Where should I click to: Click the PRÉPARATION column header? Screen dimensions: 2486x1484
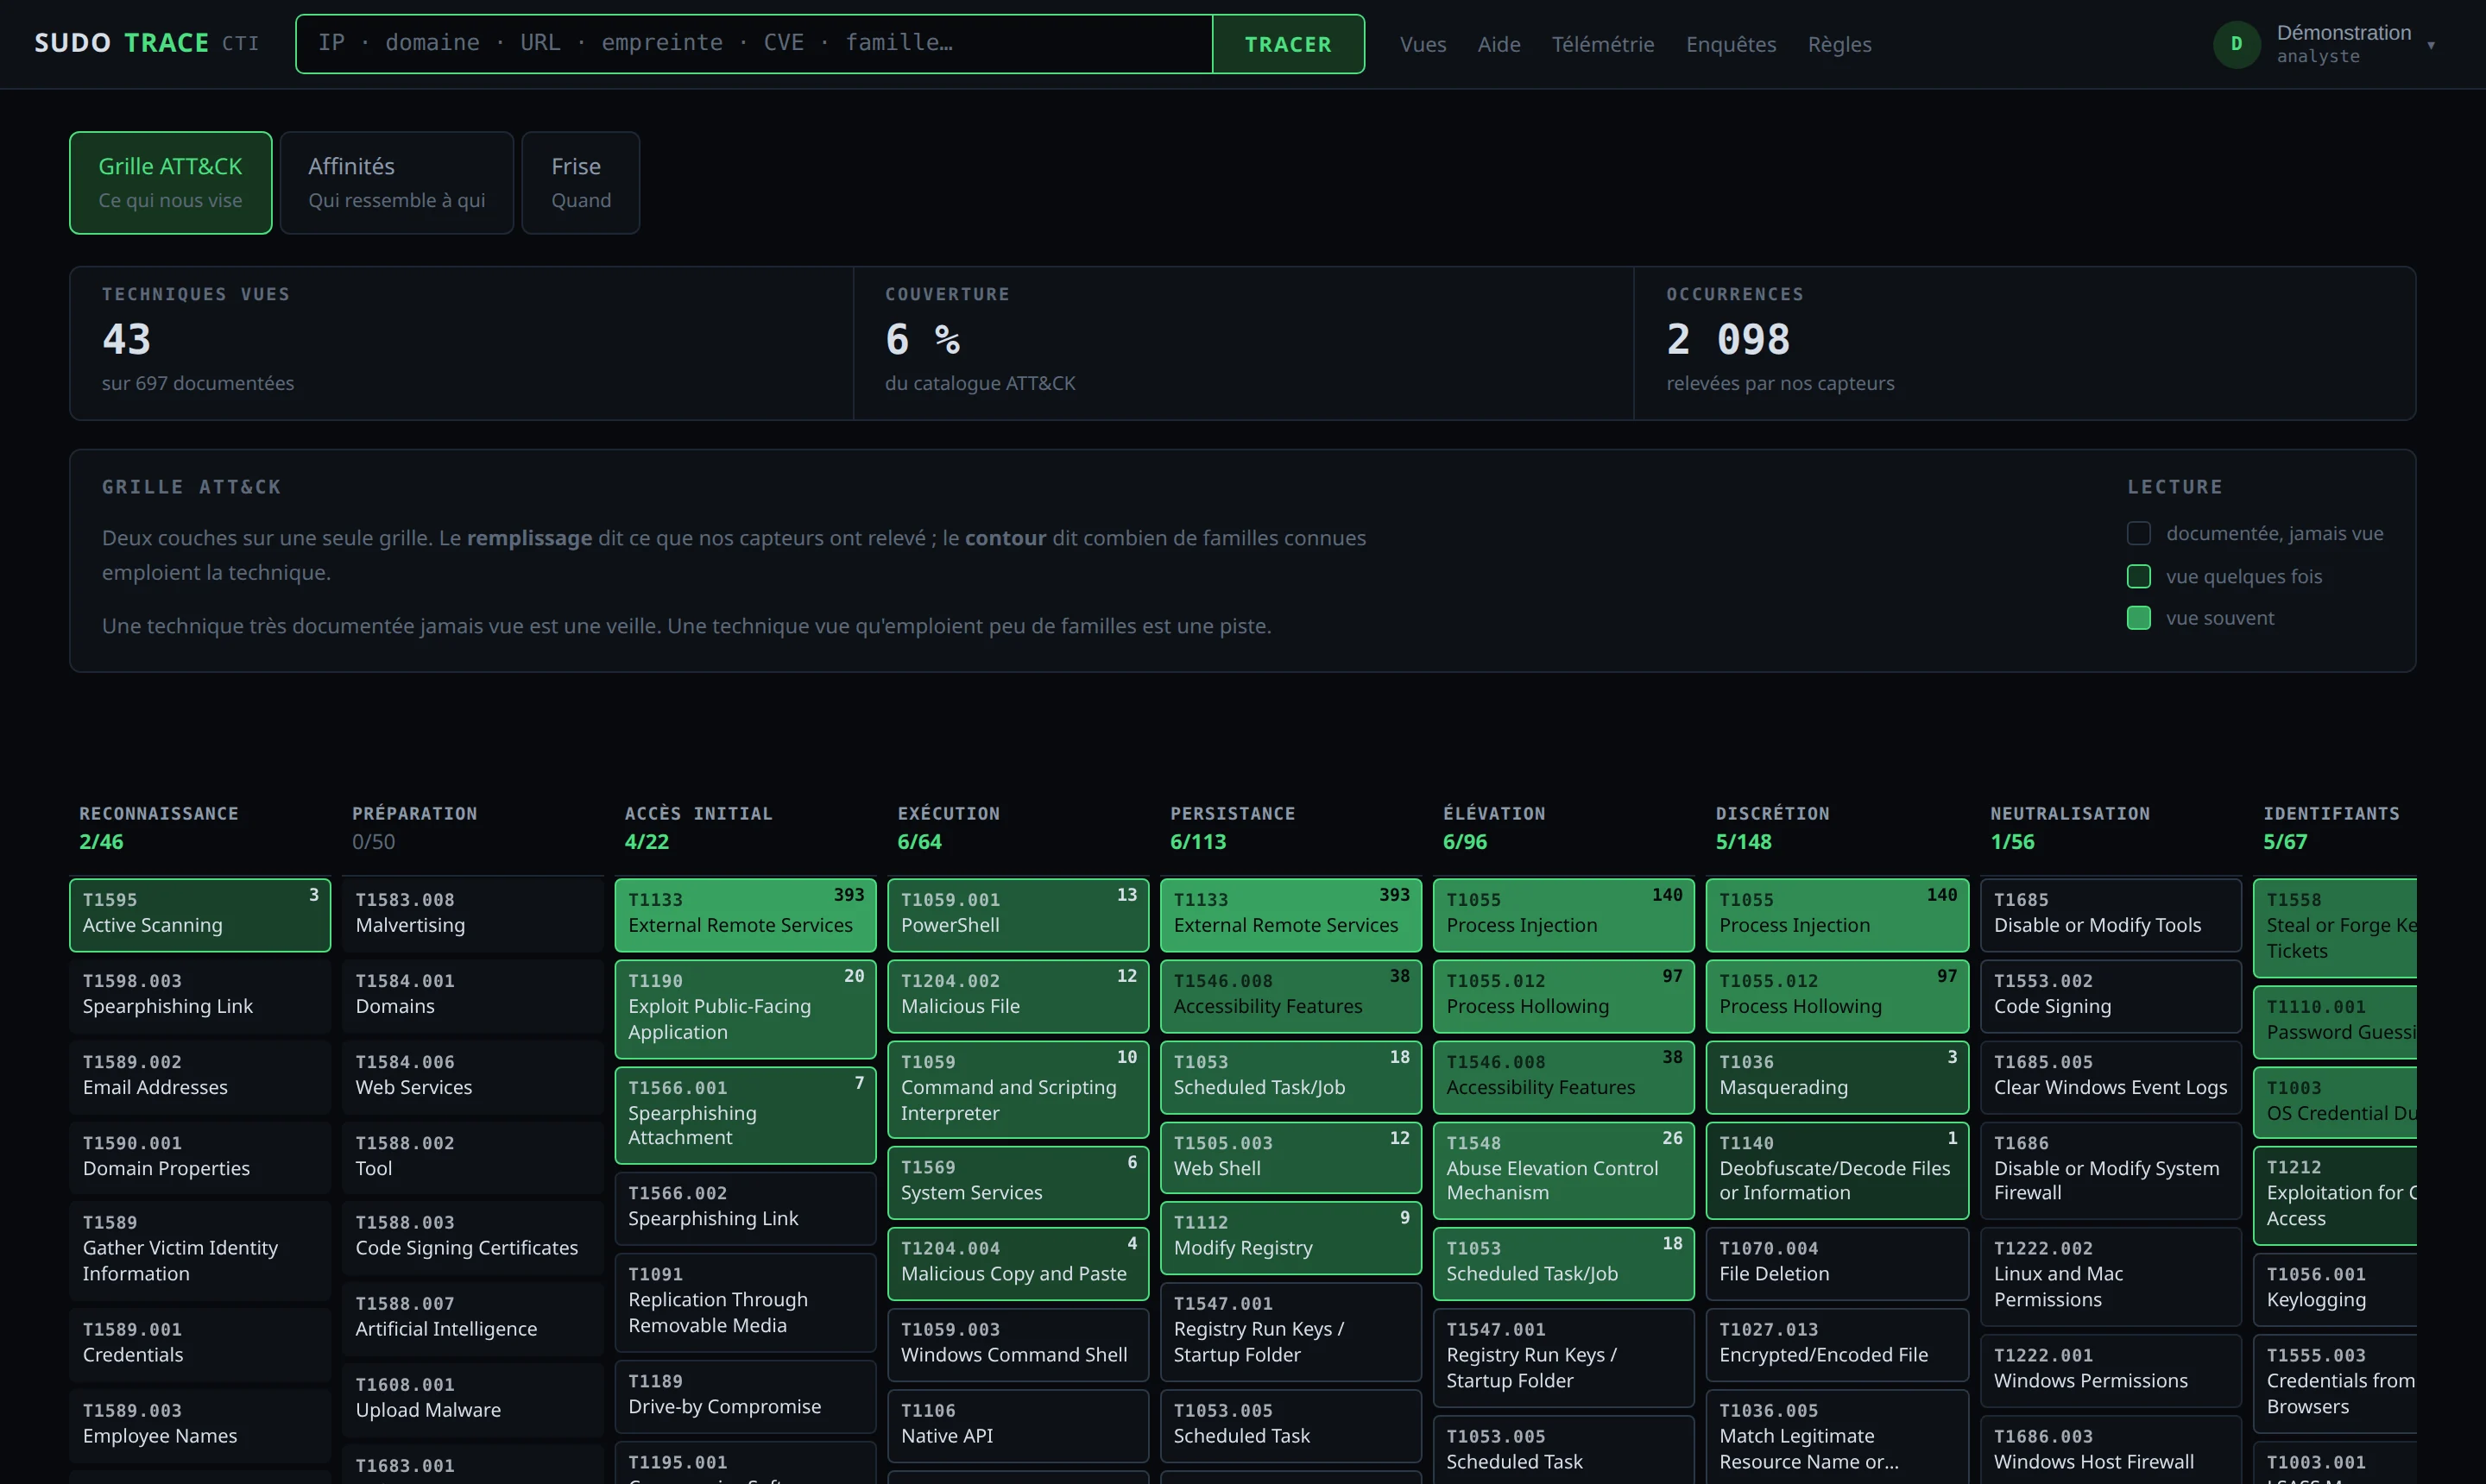click(x=414, y=813)
